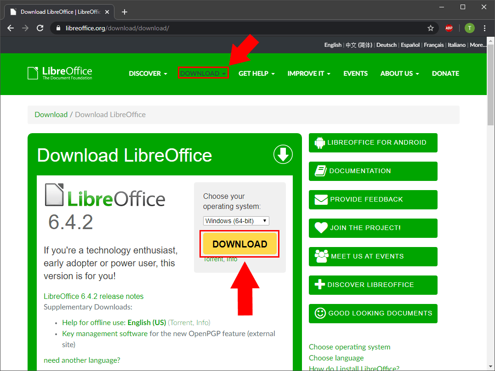Click the Download breadcrumb link
Screen dimensions: 495x371
click(x=51, y=114)
